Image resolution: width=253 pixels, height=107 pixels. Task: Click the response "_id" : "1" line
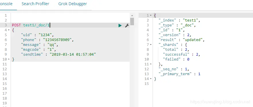pos(172,30)
